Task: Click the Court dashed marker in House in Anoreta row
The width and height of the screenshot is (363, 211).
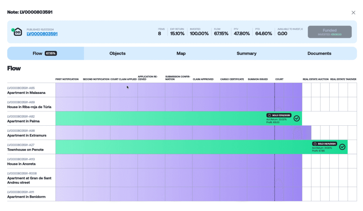Action: tap(275, 161)
